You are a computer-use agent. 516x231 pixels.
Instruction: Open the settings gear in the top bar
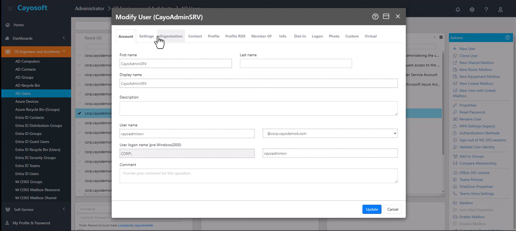point(472,9)
